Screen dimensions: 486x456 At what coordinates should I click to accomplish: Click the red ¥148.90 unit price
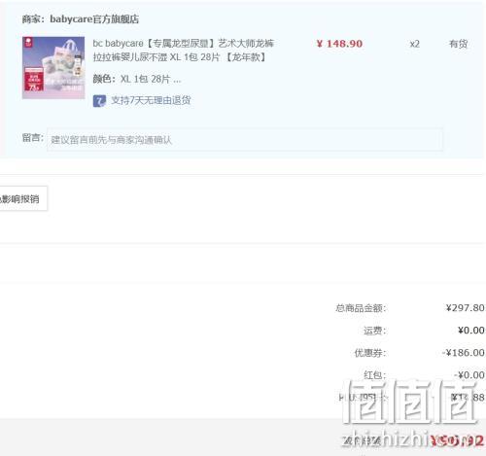coord(339,44)
